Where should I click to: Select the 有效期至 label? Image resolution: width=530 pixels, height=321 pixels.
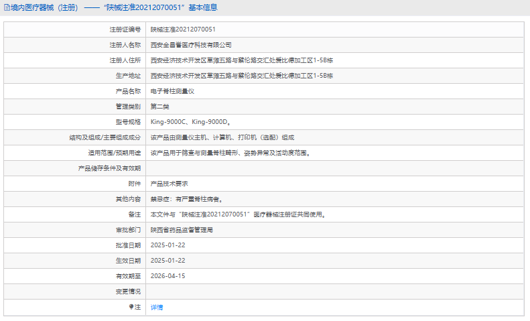point(128,276)
